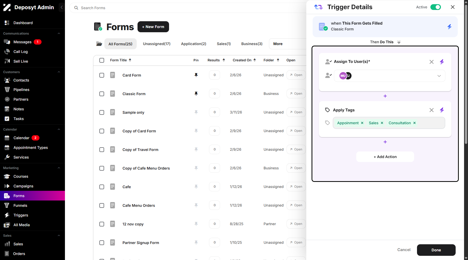468x260 pixels.
Task: Check the Card Form row checkbox
Action: 102,75
